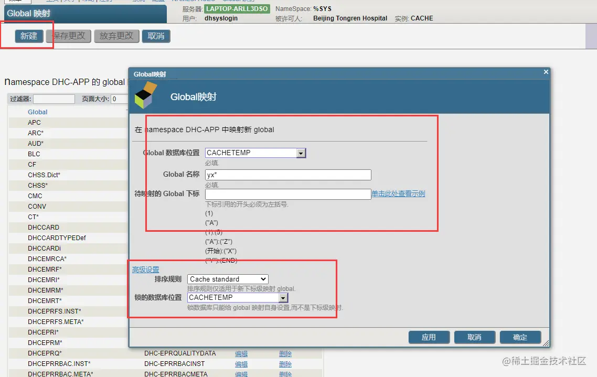Viewport: 597px width, 377px height.
Task: Click the 删除 link for DHC-EPRRBACMETA
Action: pos(285,374)
